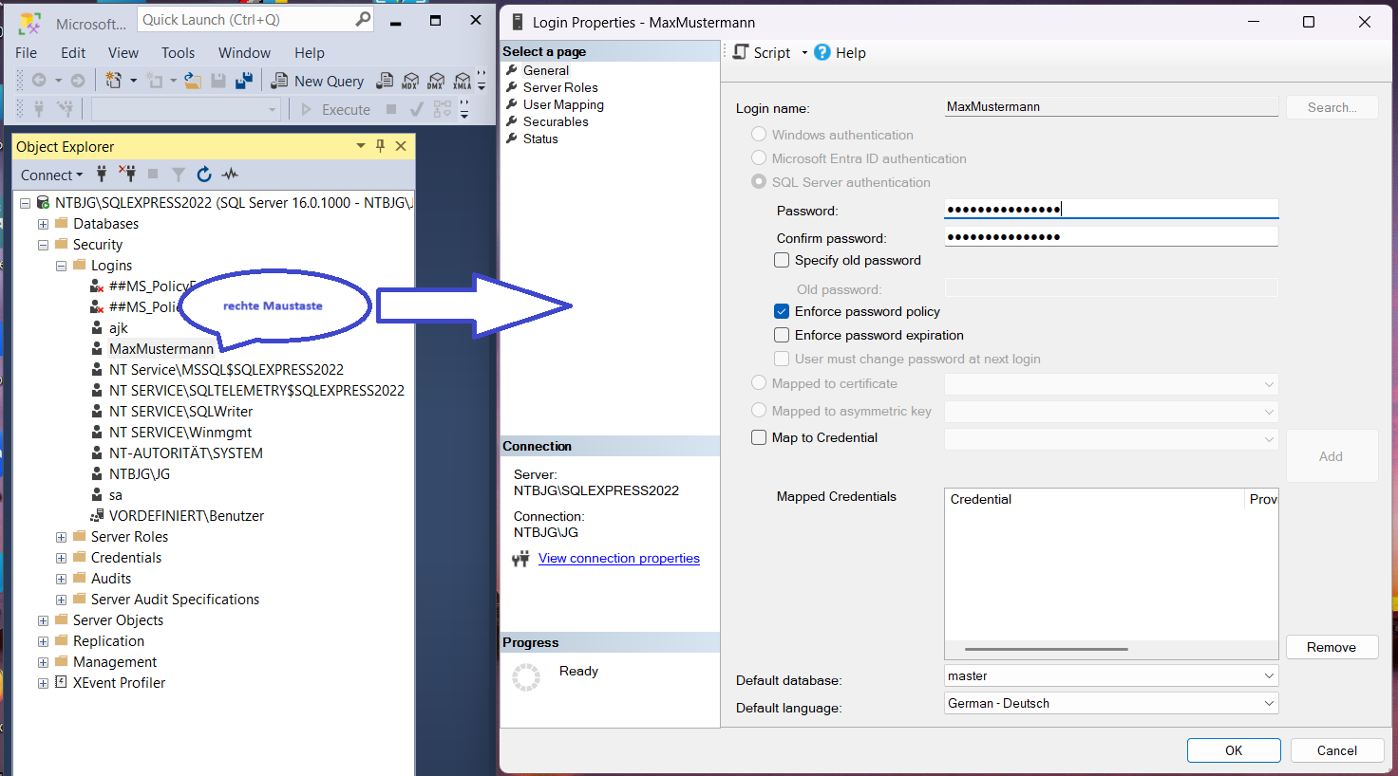Click the Remove button
The height and width of the screenshot is (776, 1398).
[1332, 647]
